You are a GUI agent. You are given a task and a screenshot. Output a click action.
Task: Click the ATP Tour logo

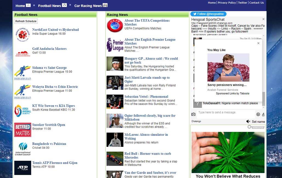coord(23,168)
